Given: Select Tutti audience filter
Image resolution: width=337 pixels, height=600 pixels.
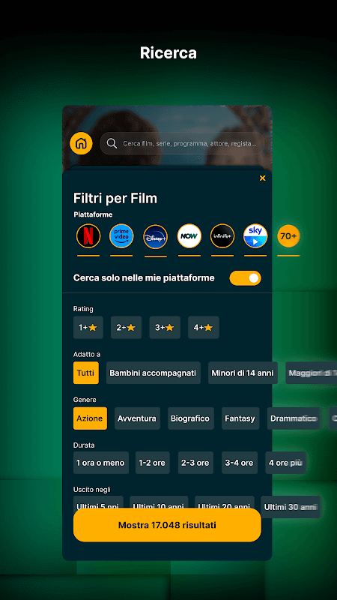Looking at the screenshot, I should 86,373.
